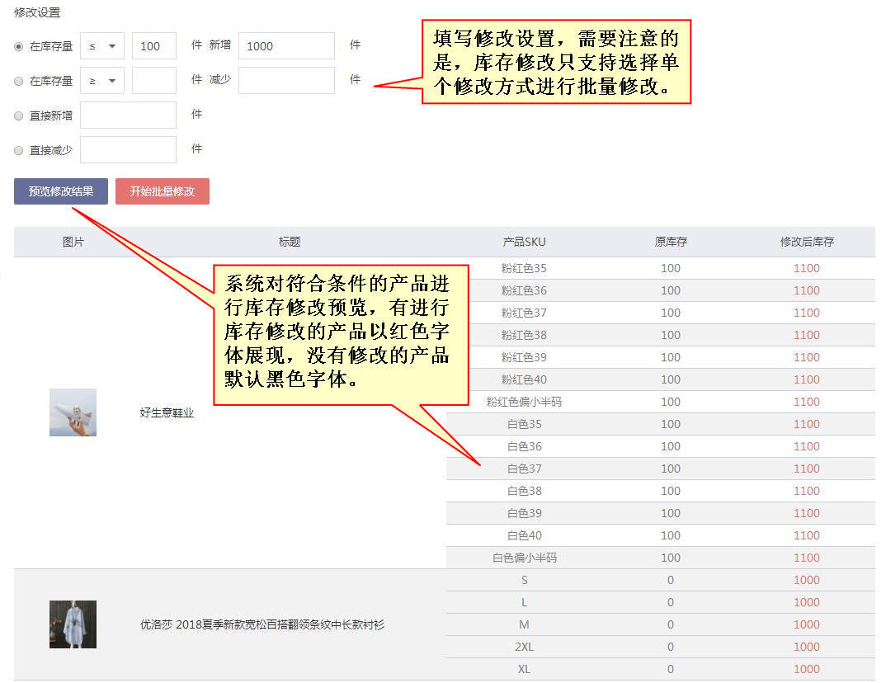Focus the empty 减少 quantity field
This screenshot has width=886, height=683.
point(286,81)
